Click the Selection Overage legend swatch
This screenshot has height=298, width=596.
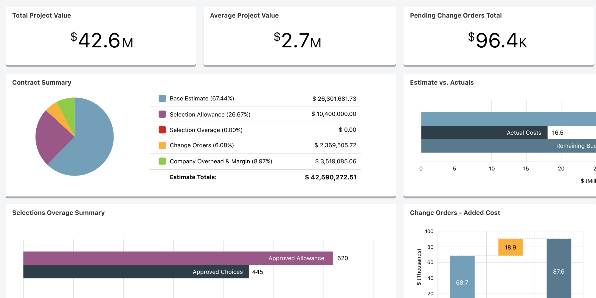click(161, 130)
